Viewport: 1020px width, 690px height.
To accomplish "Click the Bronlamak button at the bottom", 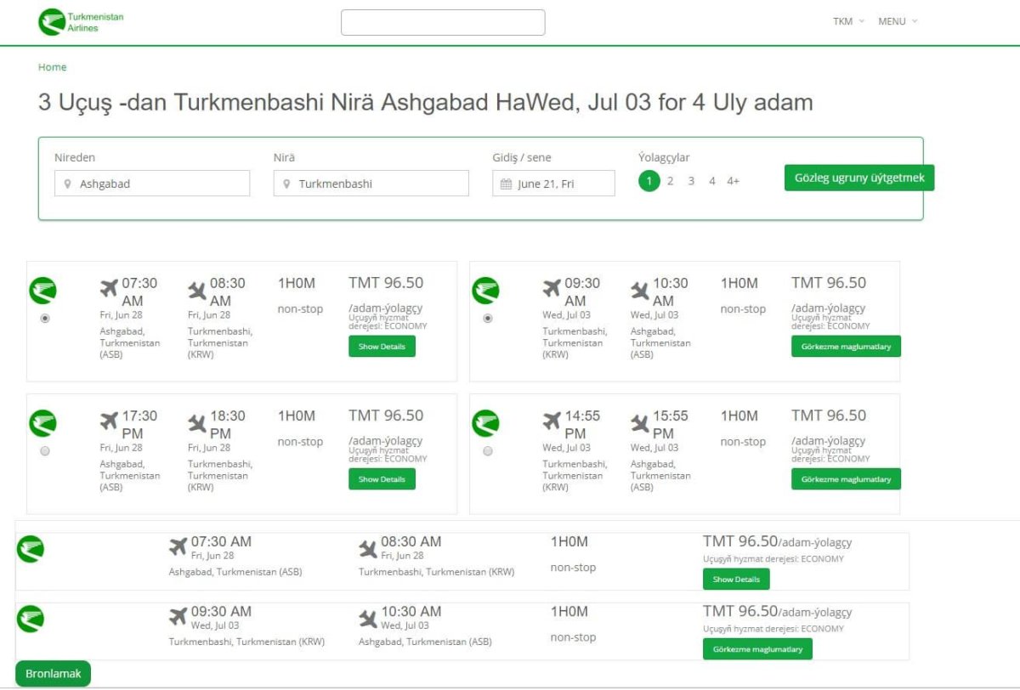I will point(53,672).
